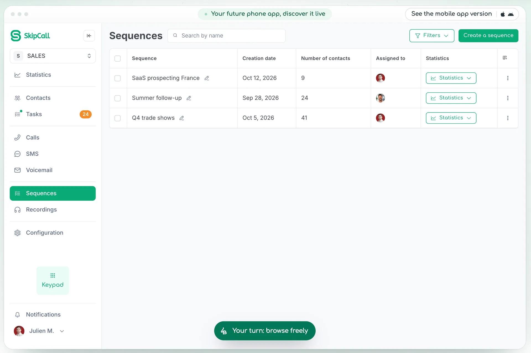
Task: Click assigned user avatar in SaaS prospecting row
Action: (x=380, y=78)
